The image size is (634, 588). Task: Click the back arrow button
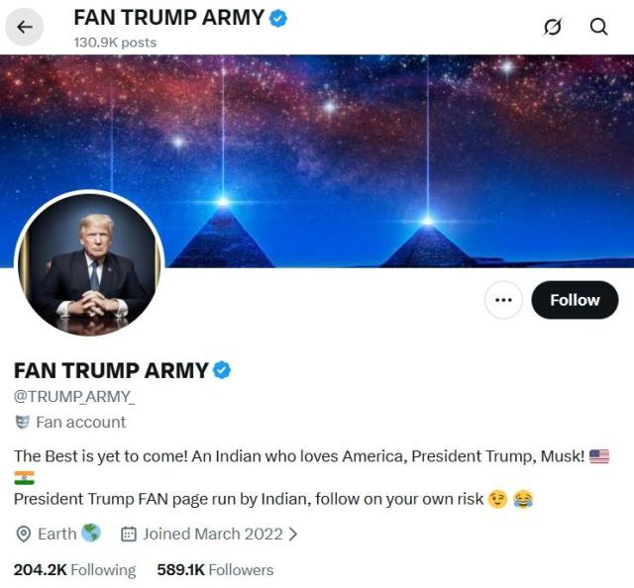coord(25,28)
